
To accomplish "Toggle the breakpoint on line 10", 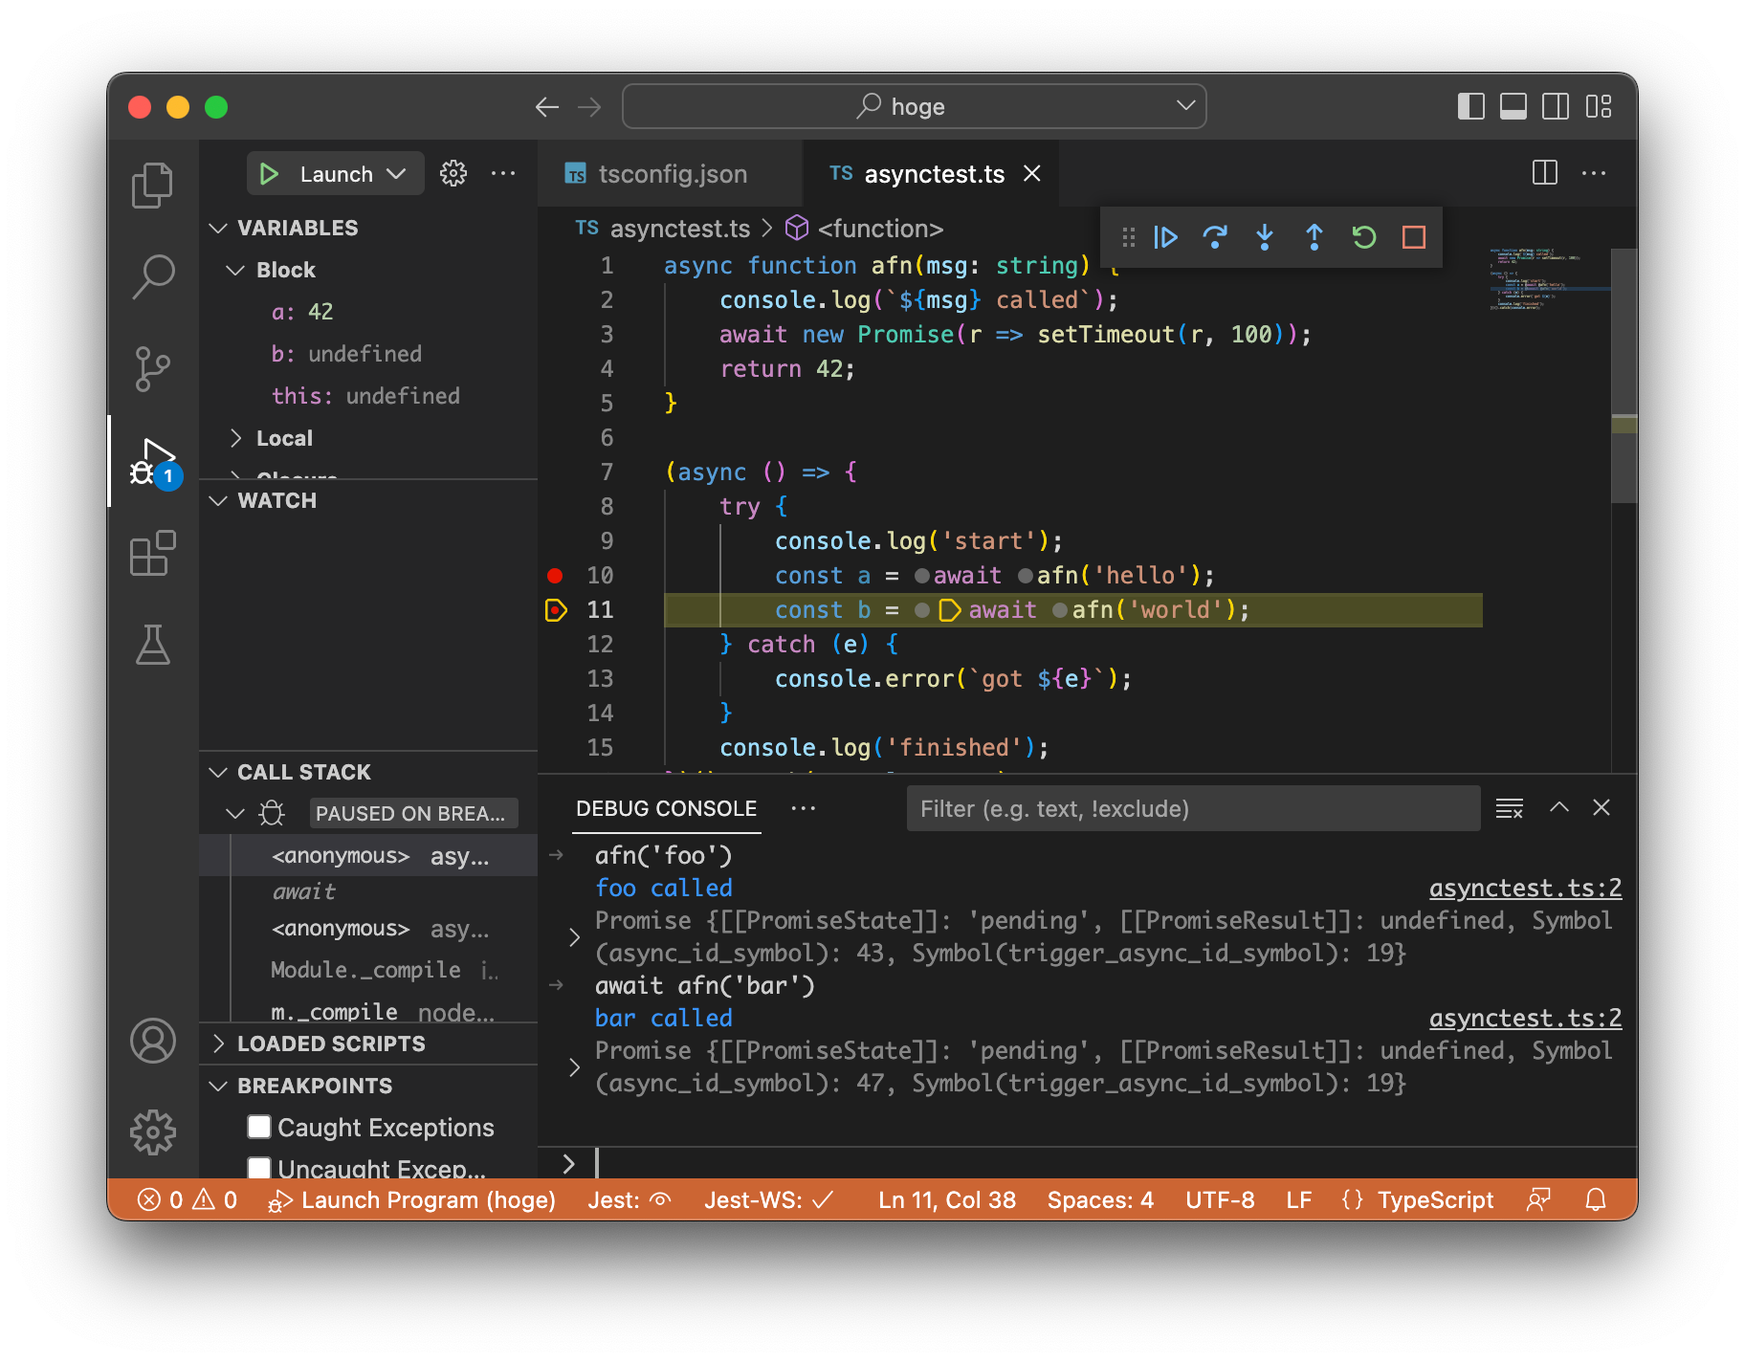I will coord(555,576).
